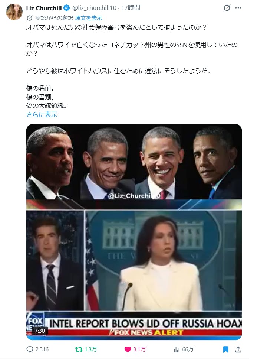The image size is (257, 361).
Task: Click the first line of post text
Action: (116, 27)
